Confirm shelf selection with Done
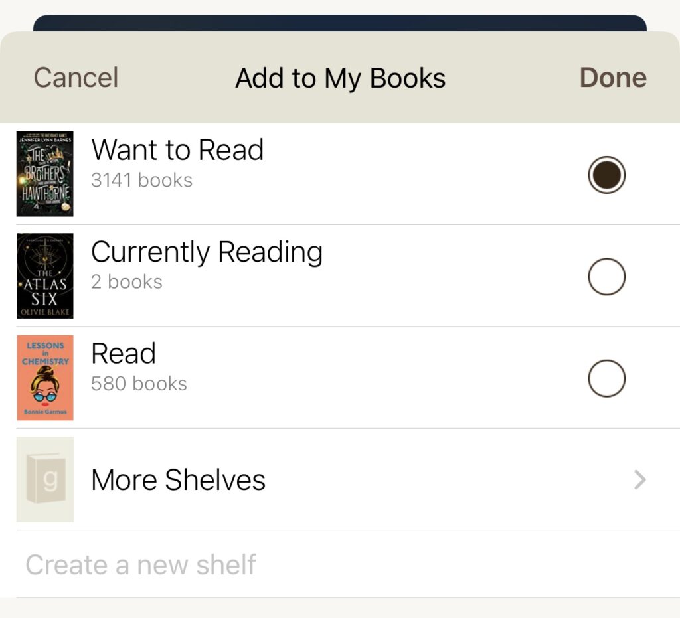The width and height of the screenshot is (680, 618). pos(612,78)
